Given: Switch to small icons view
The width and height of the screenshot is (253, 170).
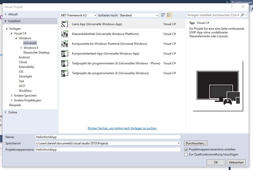Looking at the screenshot, I should (x=163, y=15).
